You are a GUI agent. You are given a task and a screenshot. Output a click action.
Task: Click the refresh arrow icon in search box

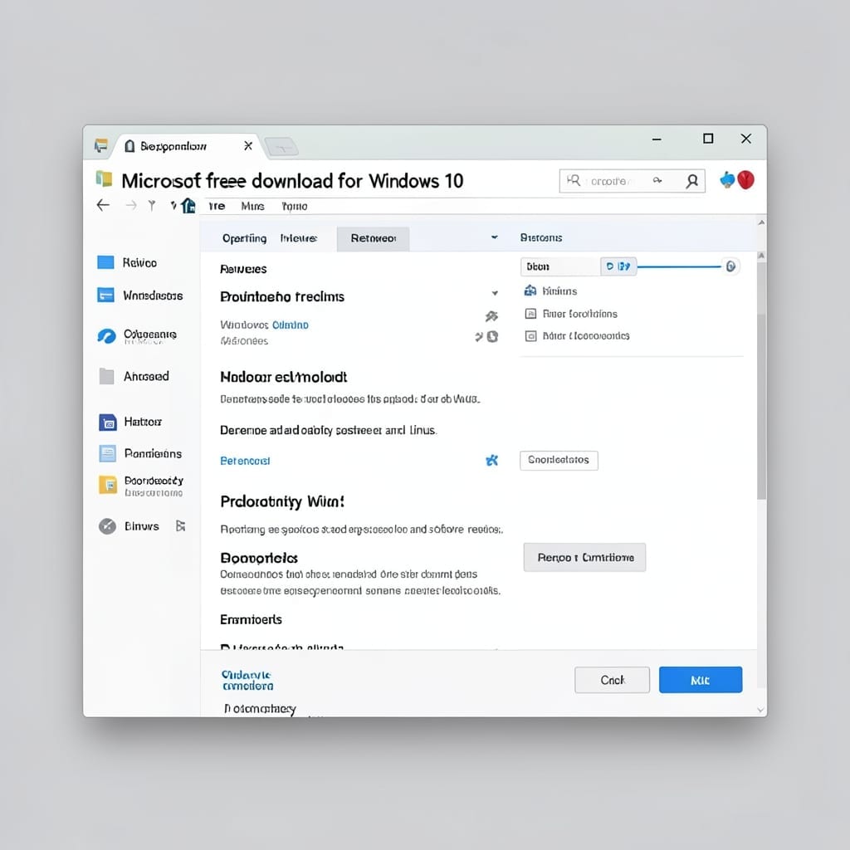[x=657, y=180]
